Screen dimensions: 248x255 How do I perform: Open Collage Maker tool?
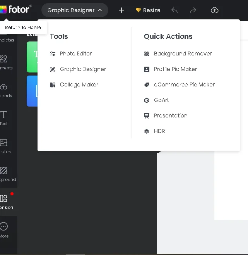(x=74, y=84)
